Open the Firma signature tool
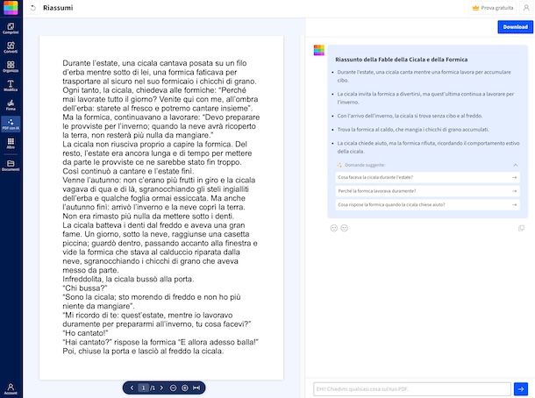 (x=11, y=105)
